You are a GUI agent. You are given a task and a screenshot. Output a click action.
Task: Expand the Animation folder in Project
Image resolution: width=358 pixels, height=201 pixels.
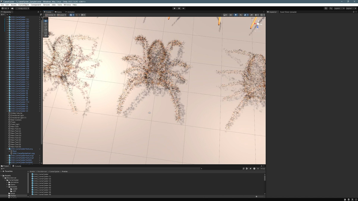pyautogui.click(x=7, y=182)
